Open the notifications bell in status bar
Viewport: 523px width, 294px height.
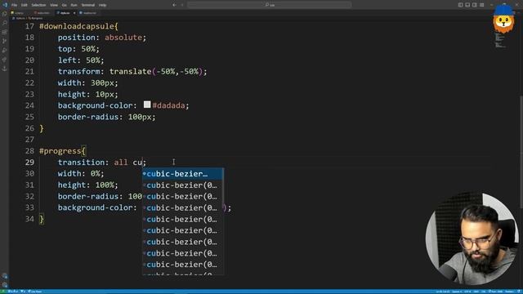520,292
